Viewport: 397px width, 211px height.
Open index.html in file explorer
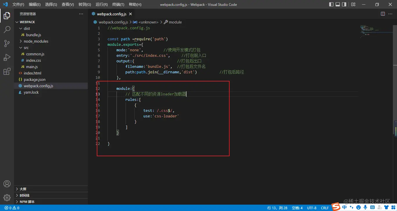[51, 73]
